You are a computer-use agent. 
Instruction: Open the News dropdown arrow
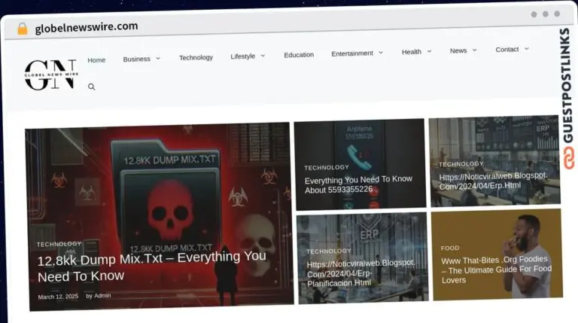474,50
